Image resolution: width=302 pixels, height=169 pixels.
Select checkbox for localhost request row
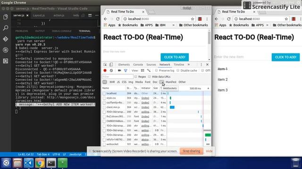104,93
